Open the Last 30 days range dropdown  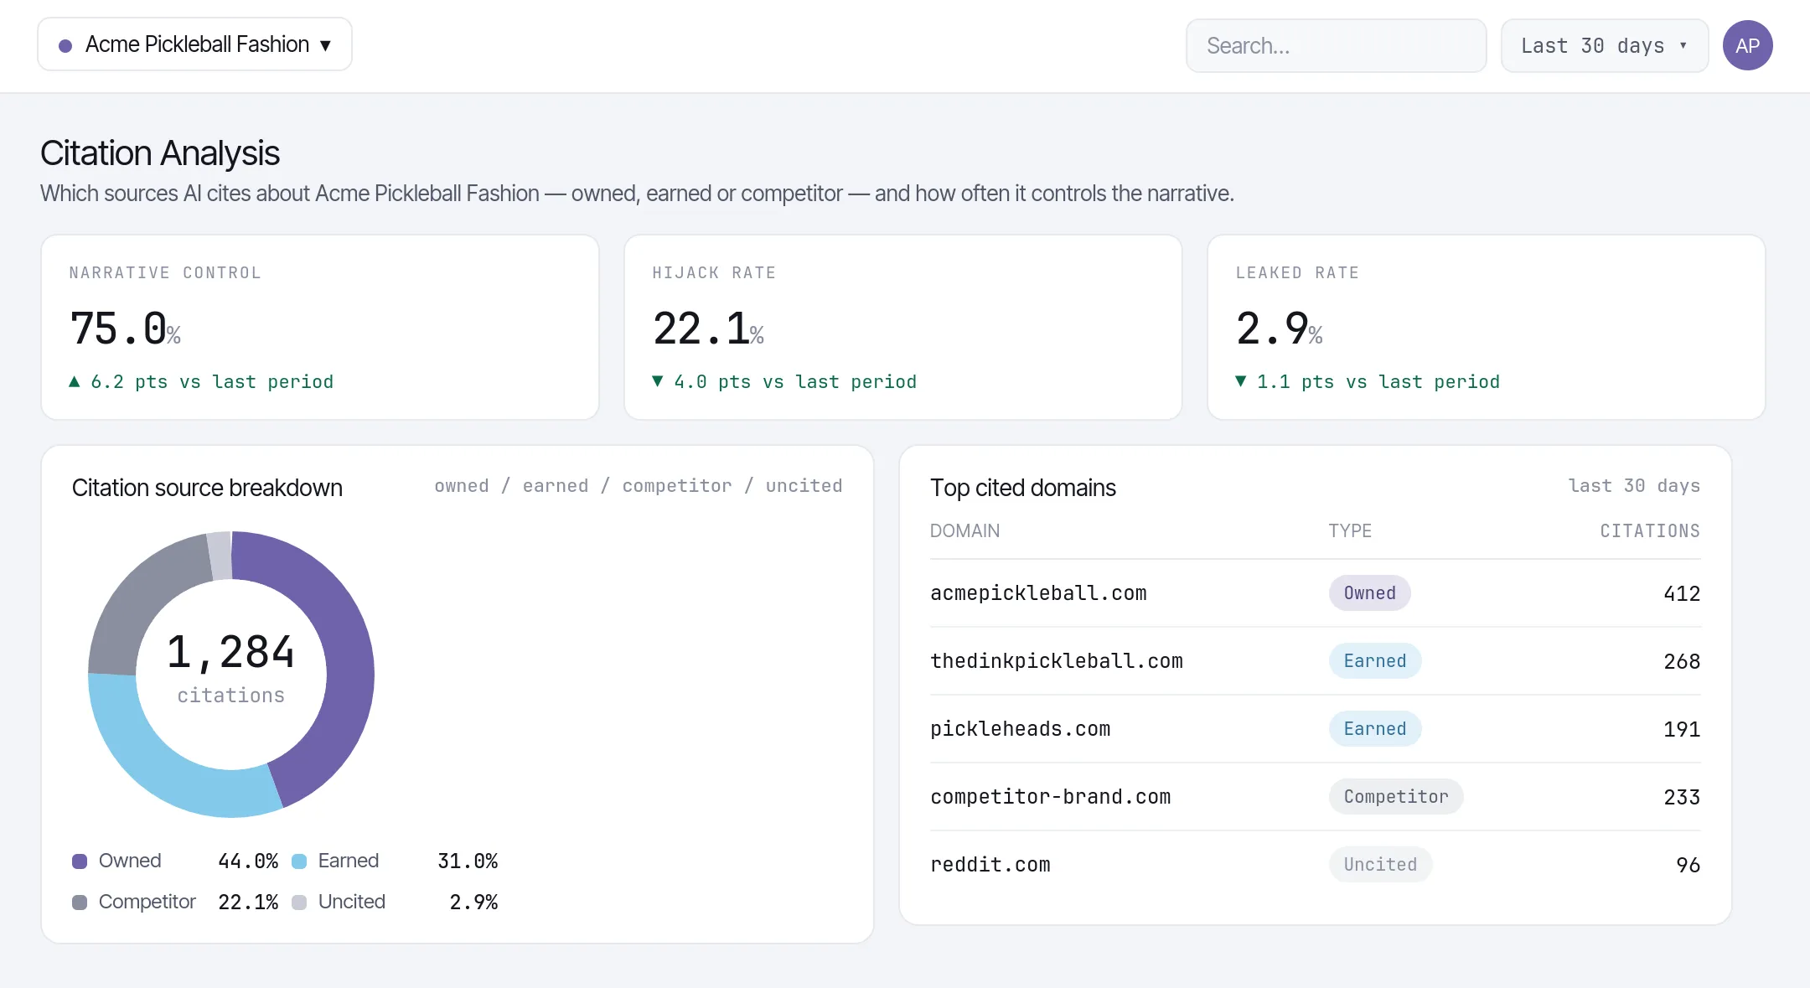pyautogui.click(x=1604, y=46)
